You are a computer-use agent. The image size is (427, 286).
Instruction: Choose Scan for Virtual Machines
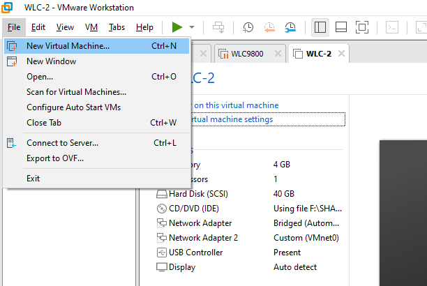tap(76, 92)
